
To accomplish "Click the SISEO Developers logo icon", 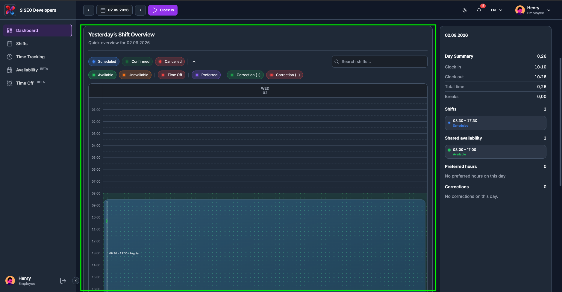I will [10, 10].
